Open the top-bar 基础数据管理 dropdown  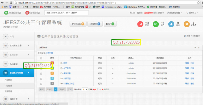click(175, 13)
